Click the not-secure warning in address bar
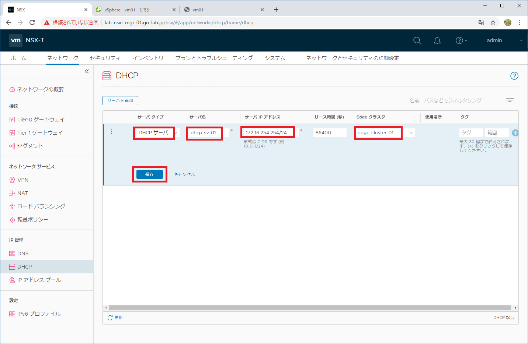 point(71,22)
